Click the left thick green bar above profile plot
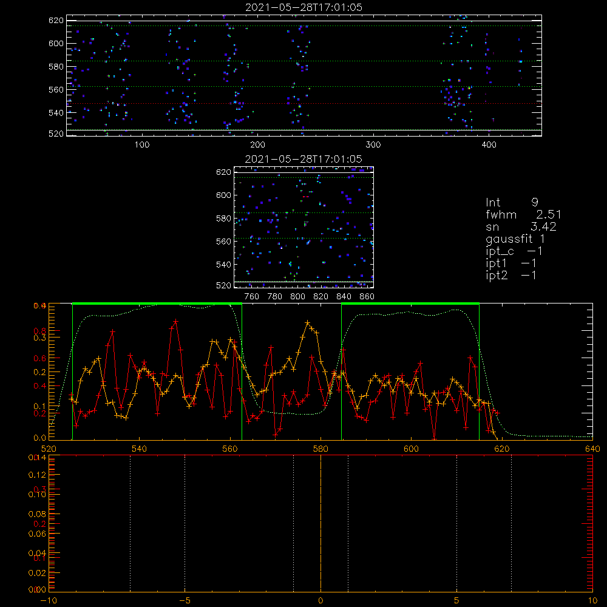607x607 pixels. [157, 304]
